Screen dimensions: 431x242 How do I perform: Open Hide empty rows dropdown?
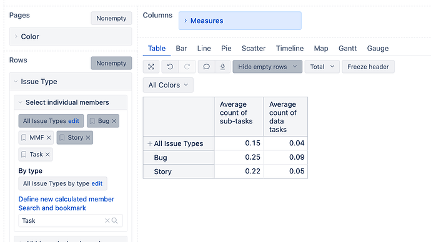point(267,67)
